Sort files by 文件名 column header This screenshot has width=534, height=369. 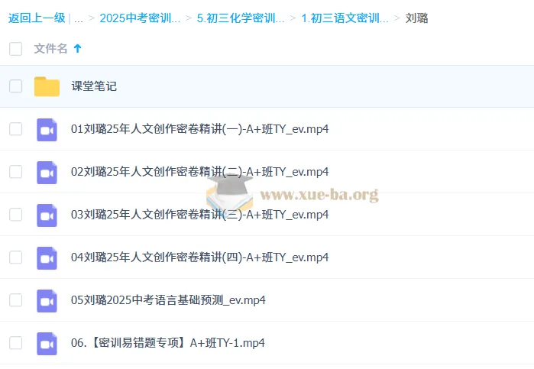50,49
